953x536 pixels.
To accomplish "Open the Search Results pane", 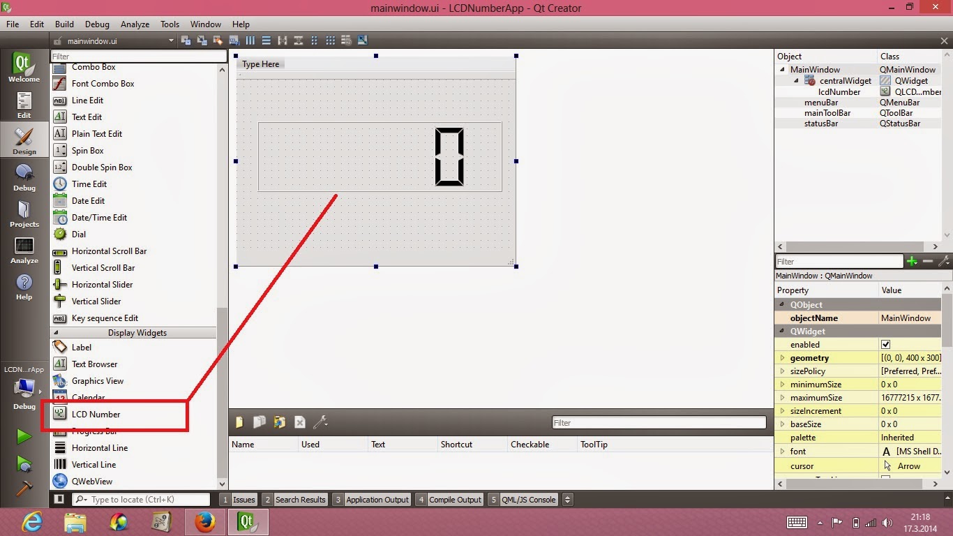I will 294,499.
